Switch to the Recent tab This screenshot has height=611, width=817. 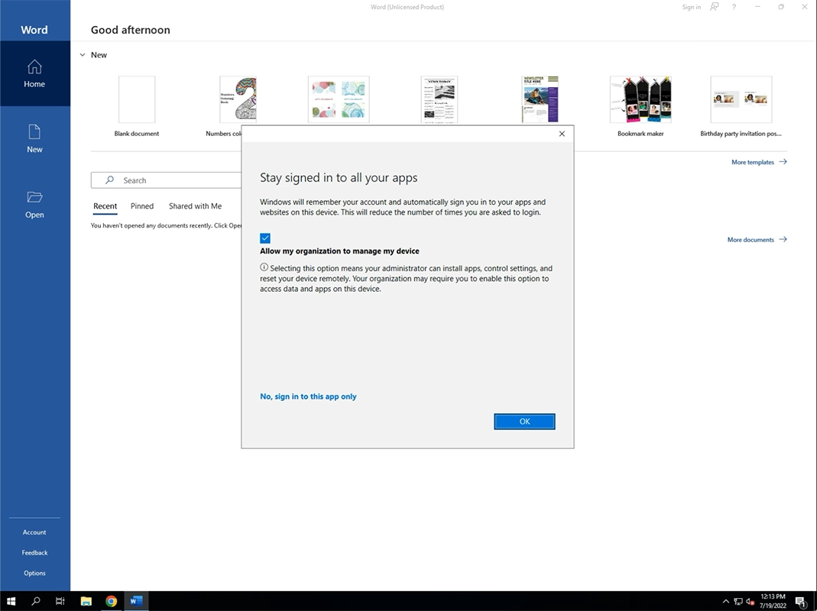click(x=105, y=206)
